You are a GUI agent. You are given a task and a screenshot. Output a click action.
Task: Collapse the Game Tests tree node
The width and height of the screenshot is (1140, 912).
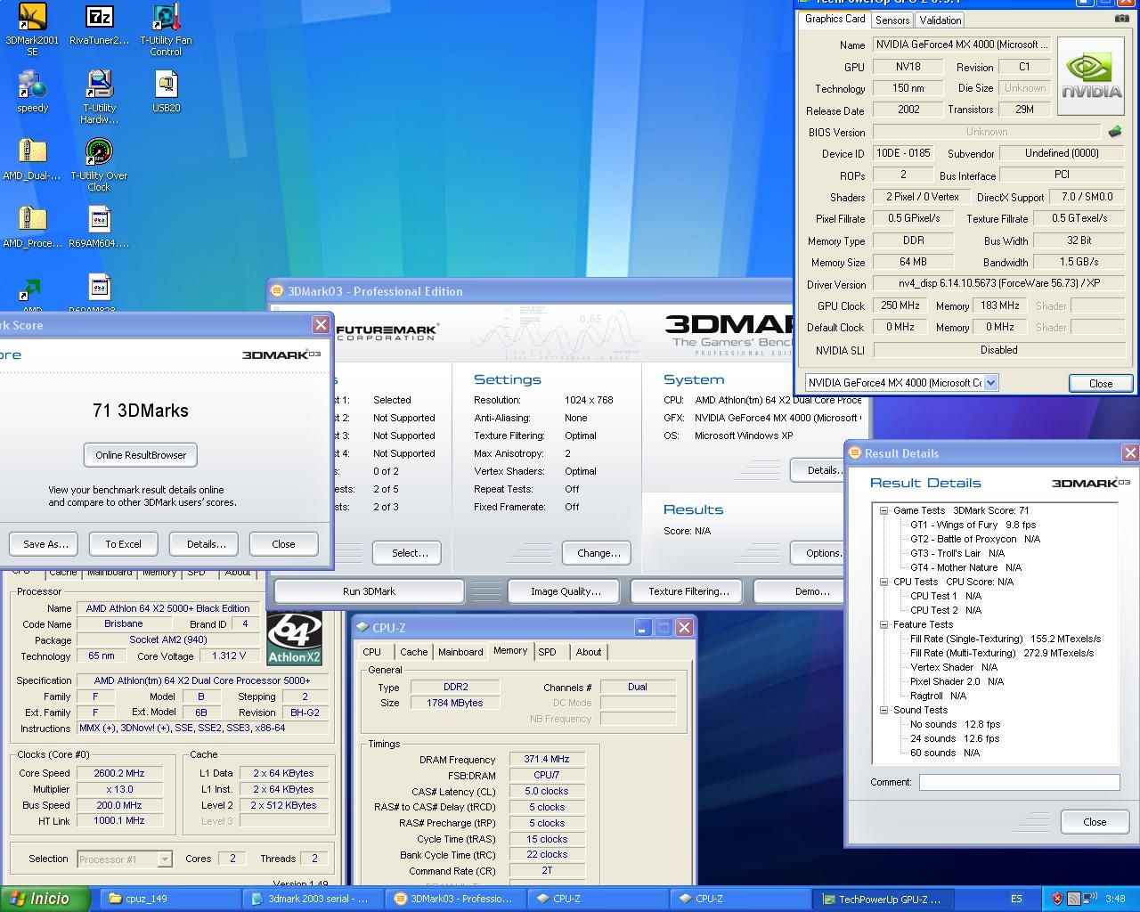[883, 510]
